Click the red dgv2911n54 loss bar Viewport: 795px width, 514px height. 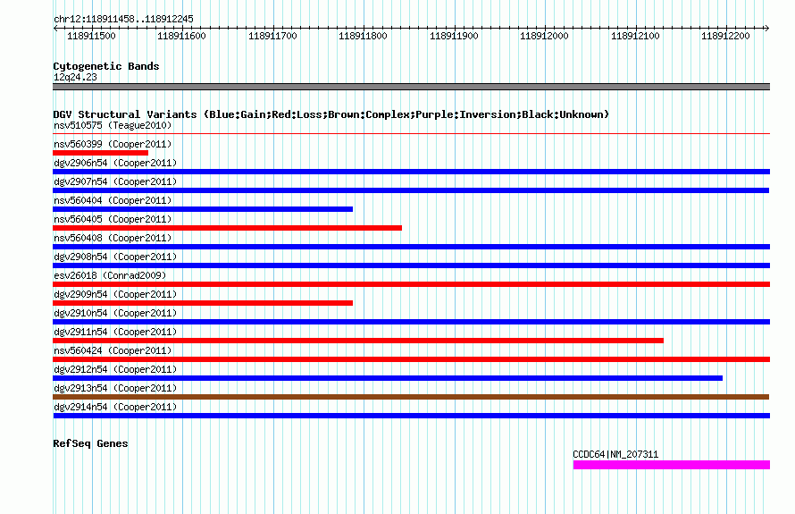pos(358,341)
